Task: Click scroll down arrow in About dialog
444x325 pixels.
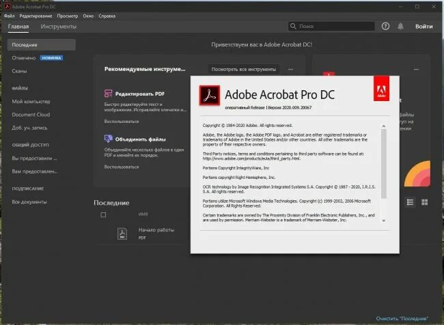Action: pos(384,221)
